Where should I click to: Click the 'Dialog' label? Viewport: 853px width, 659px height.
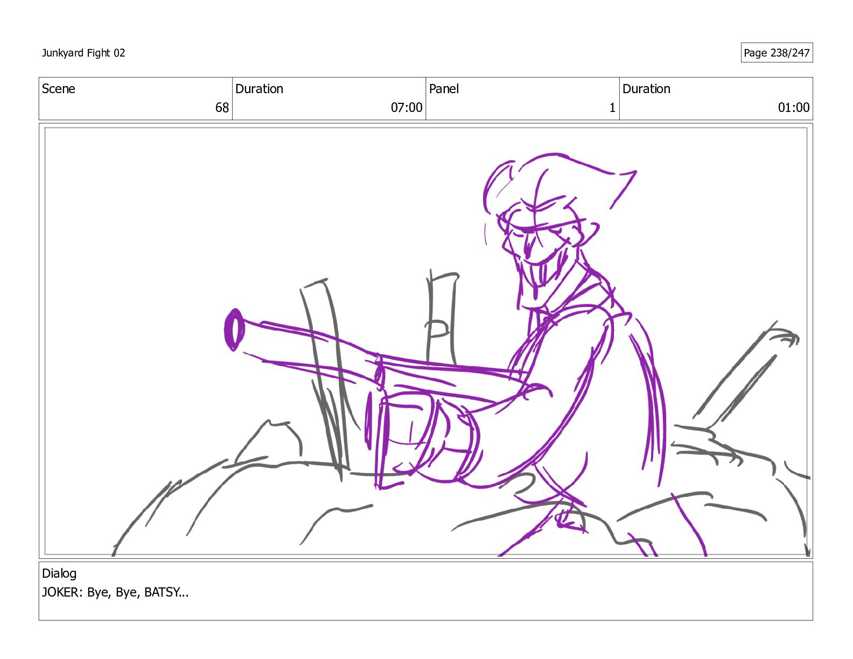(x=59, y=573)
